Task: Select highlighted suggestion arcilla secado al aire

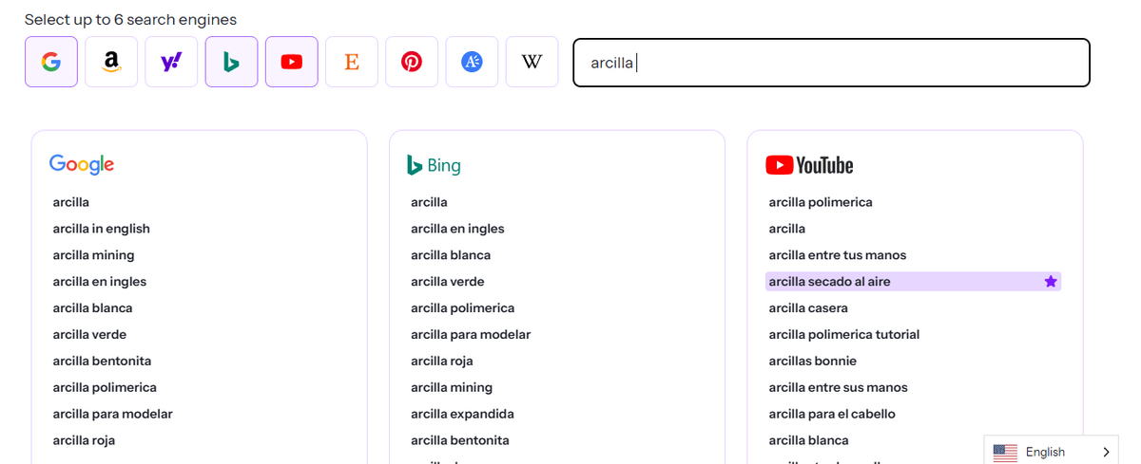Action: coord(913,282)
